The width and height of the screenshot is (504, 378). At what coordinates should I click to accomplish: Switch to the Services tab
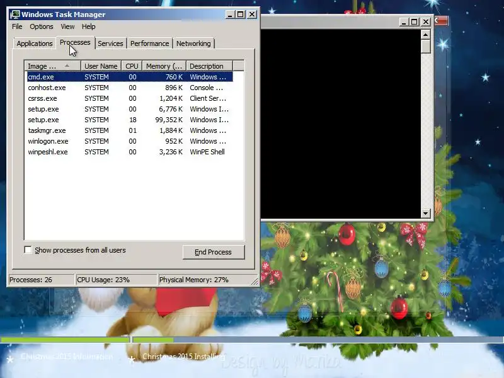tap(110, 43)
